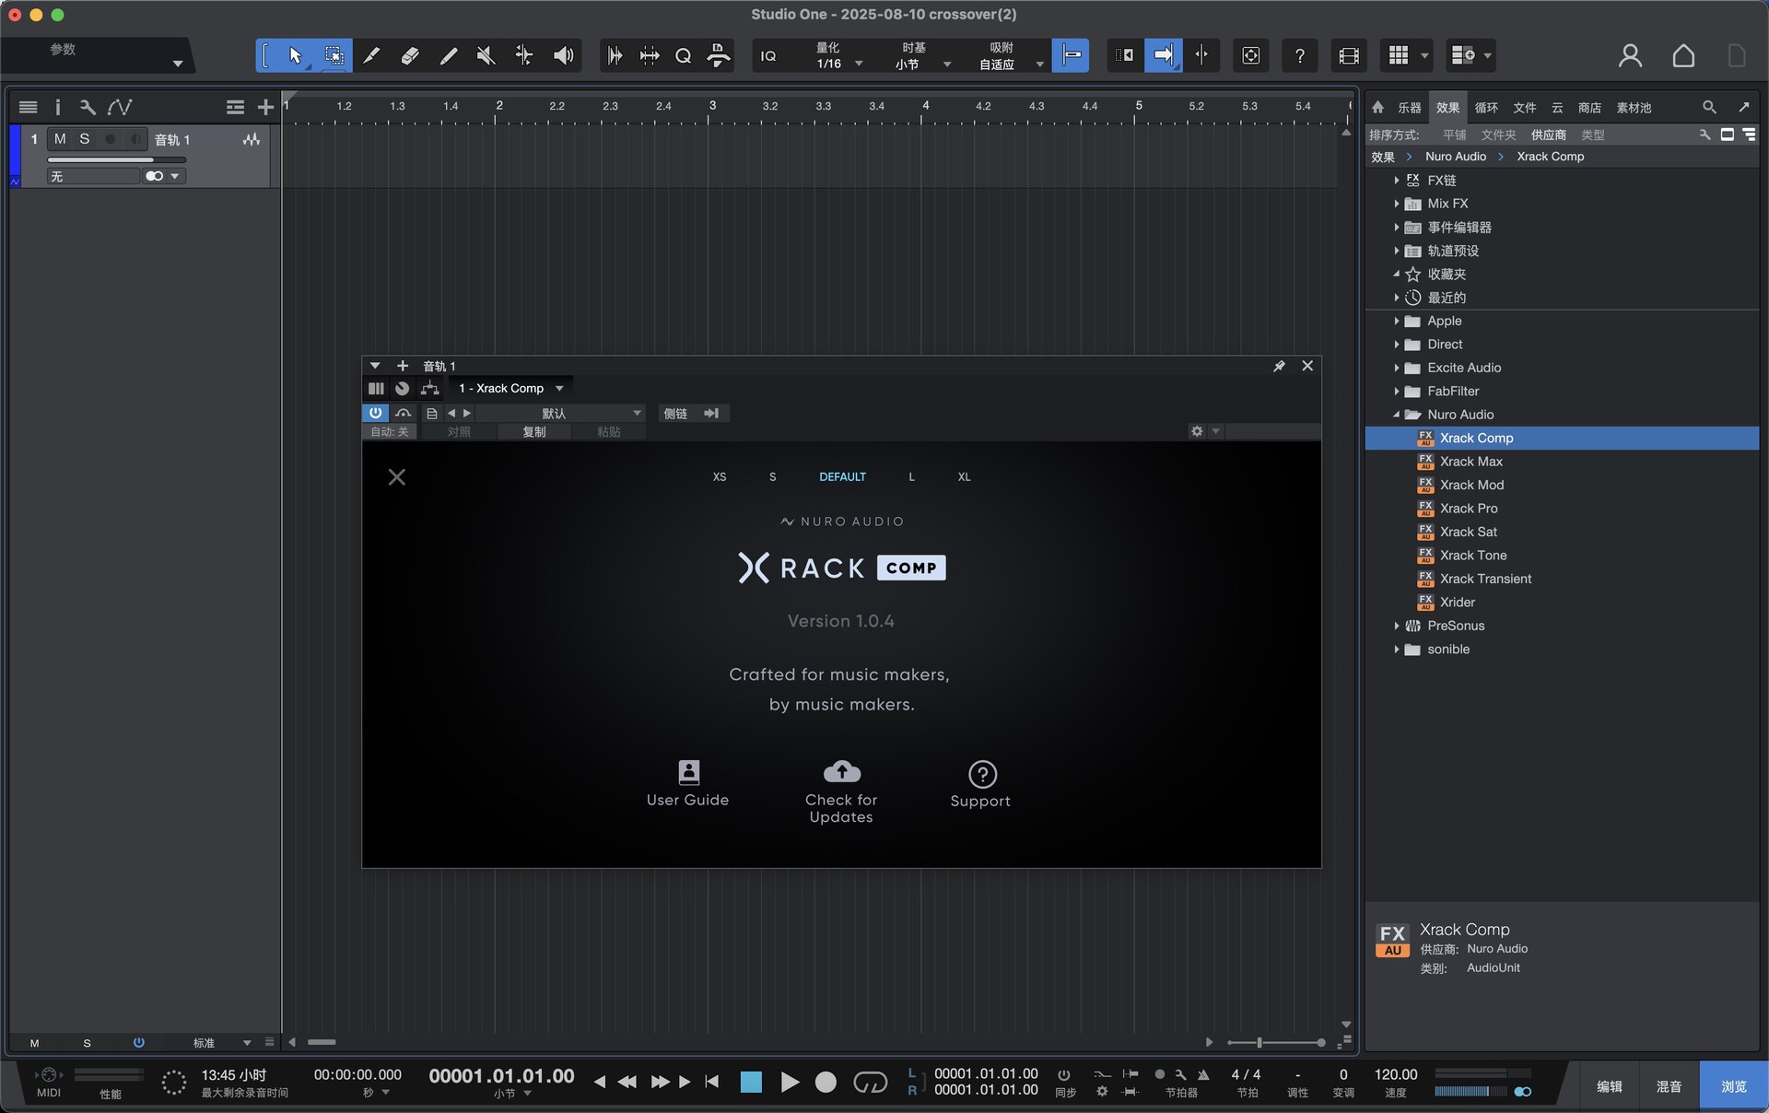Open track inspector 'i' icon
The image size is (1769, 1113).
coord(57,107)
